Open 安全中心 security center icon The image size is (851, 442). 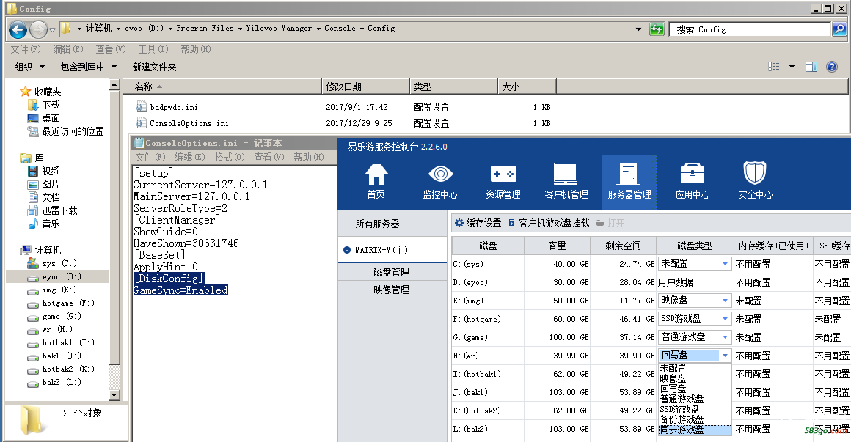(755, 181)
